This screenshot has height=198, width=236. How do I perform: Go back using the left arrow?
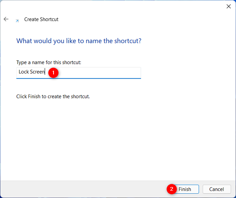tap(6, 19)
